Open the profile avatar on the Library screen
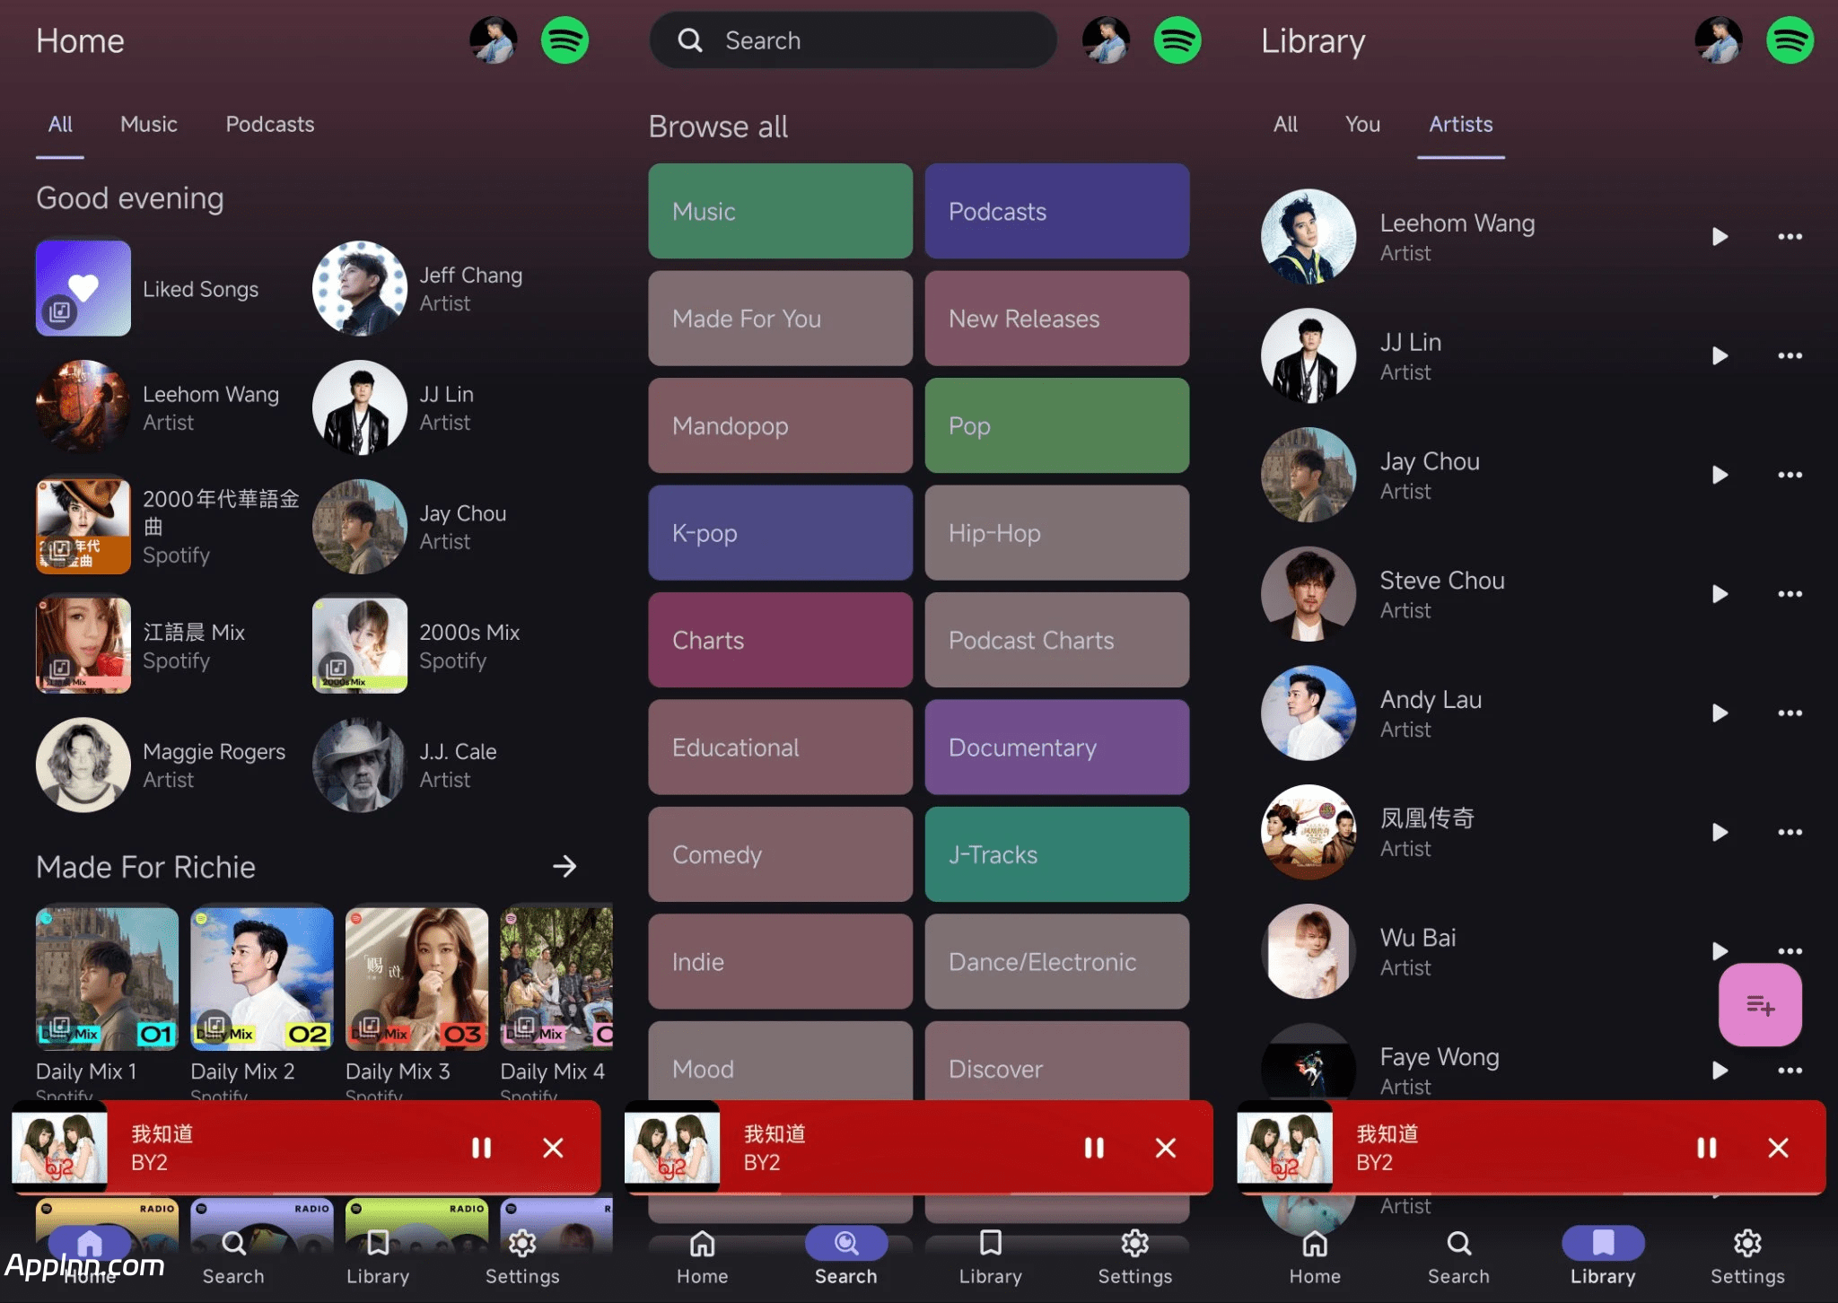The width and height of the screenshot is (1838, 1303). pyautogui.click(x=1719, y=40)
